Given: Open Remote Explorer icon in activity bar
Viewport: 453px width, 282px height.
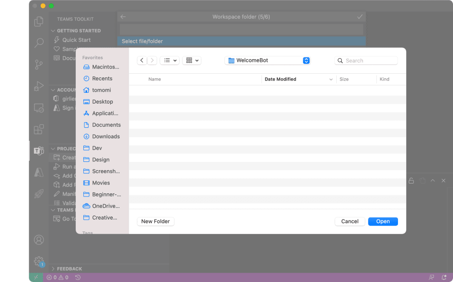Looking at the screenshot, I should (x=39, y=108).
